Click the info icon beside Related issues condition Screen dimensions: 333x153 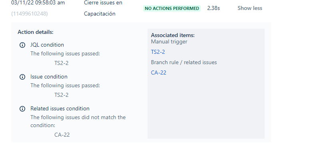pyautogui.click(x=22, y=109)
